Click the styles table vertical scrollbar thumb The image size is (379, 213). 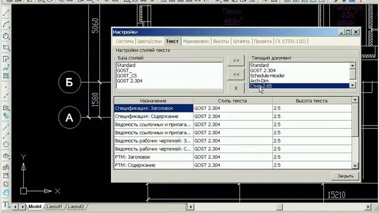(x=355, y=120)
